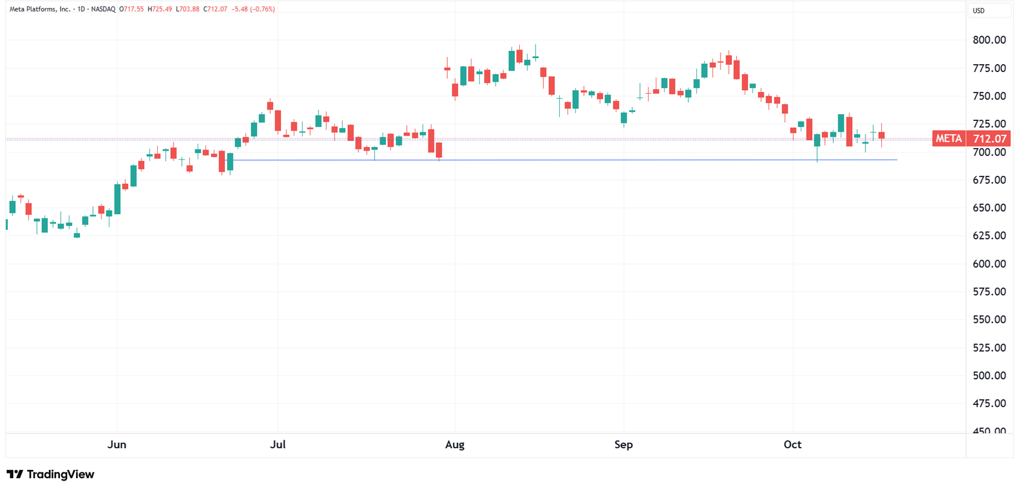
Task: Click the 625.00 price axis label
Action: pos(989,236)
